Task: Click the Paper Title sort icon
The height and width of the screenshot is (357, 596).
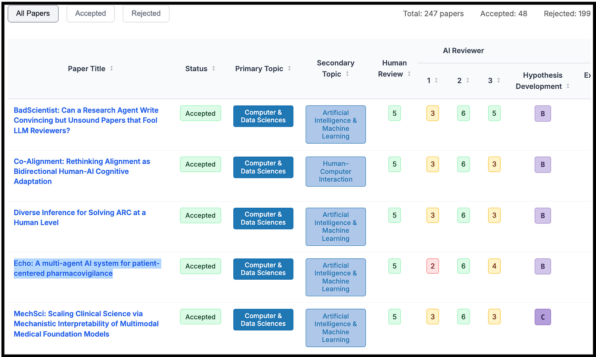Action: click(x=111, y=69)
